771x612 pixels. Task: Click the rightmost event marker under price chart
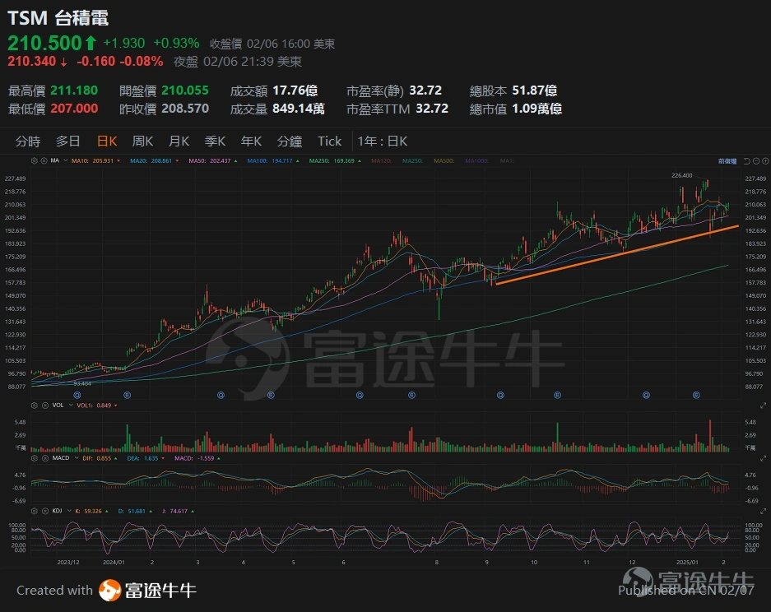pos(696,395)
